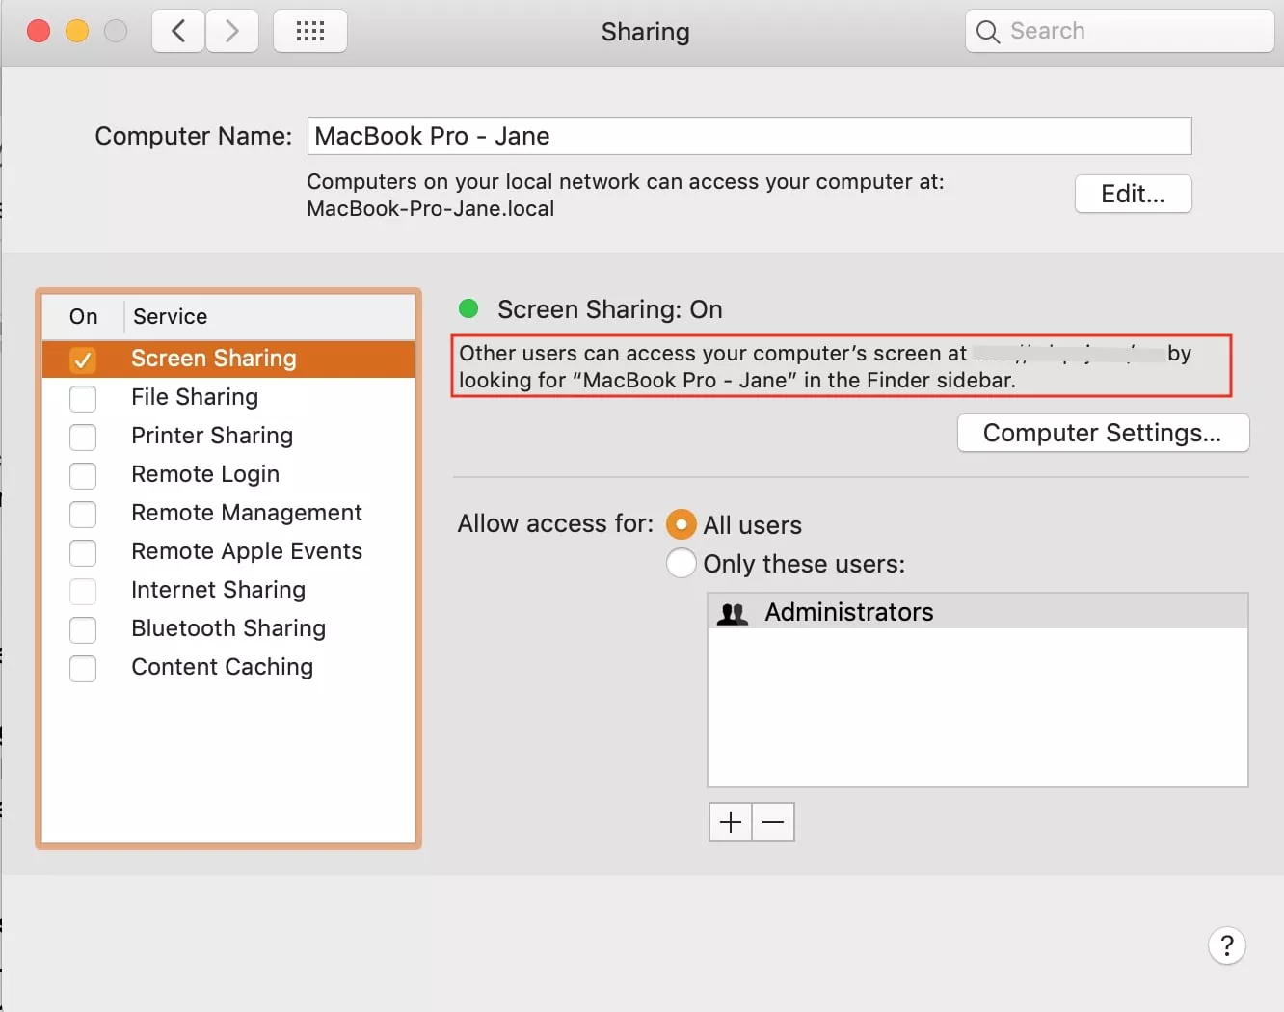Click the Computer Name text field
Image resolution: width=1284 pixels, height=1012 pixels.
[x=750, y=136]
